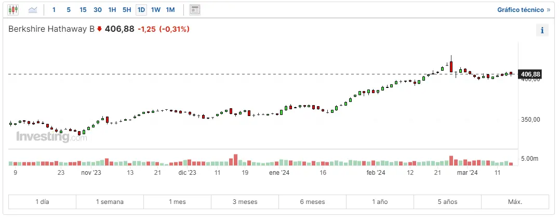
Task: Click the 5.00m volume axis label
Action: pyautogui.click(x=529, y=158)
